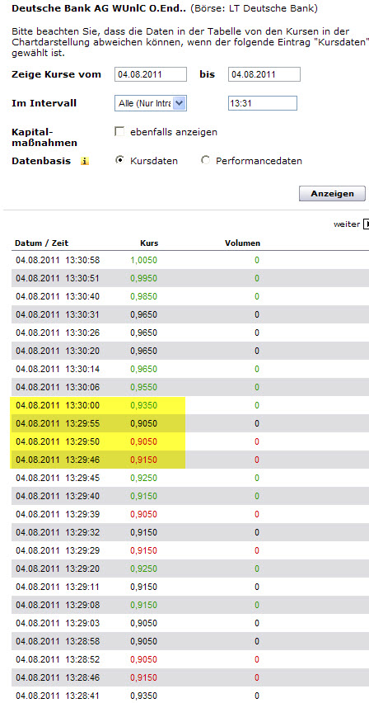Click the Im Intervall label
Screen dimensions: 369x703
pos(44,103)
